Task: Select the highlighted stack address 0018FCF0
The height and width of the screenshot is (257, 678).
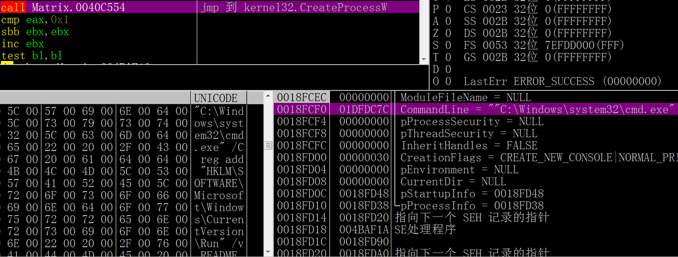Action: click(302, 109)
